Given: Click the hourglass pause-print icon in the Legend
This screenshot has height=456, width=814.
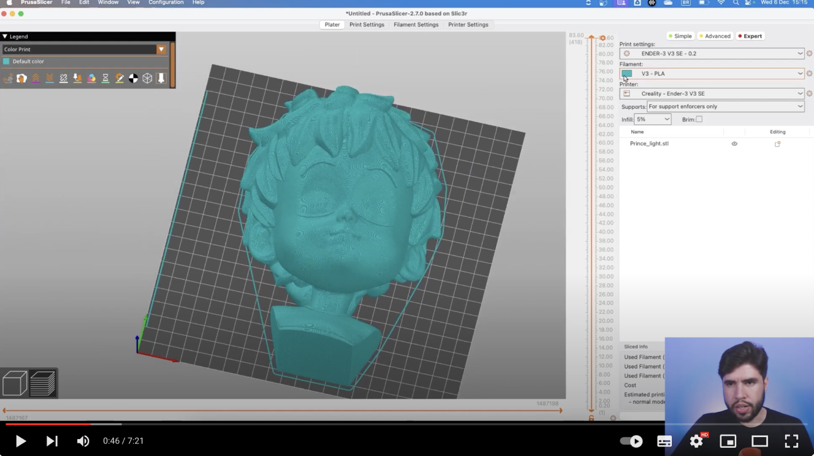Looking at the screenshot, I should point(105,78).
